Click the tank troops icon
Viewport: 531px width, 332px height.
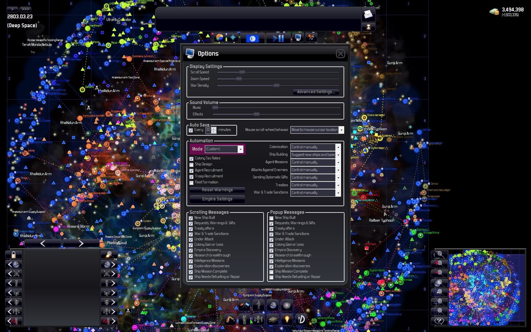273,319
